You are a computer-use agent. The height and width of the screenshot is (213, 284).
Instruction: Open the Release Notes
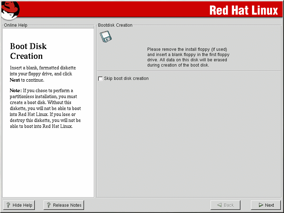[x=64, y=205]
